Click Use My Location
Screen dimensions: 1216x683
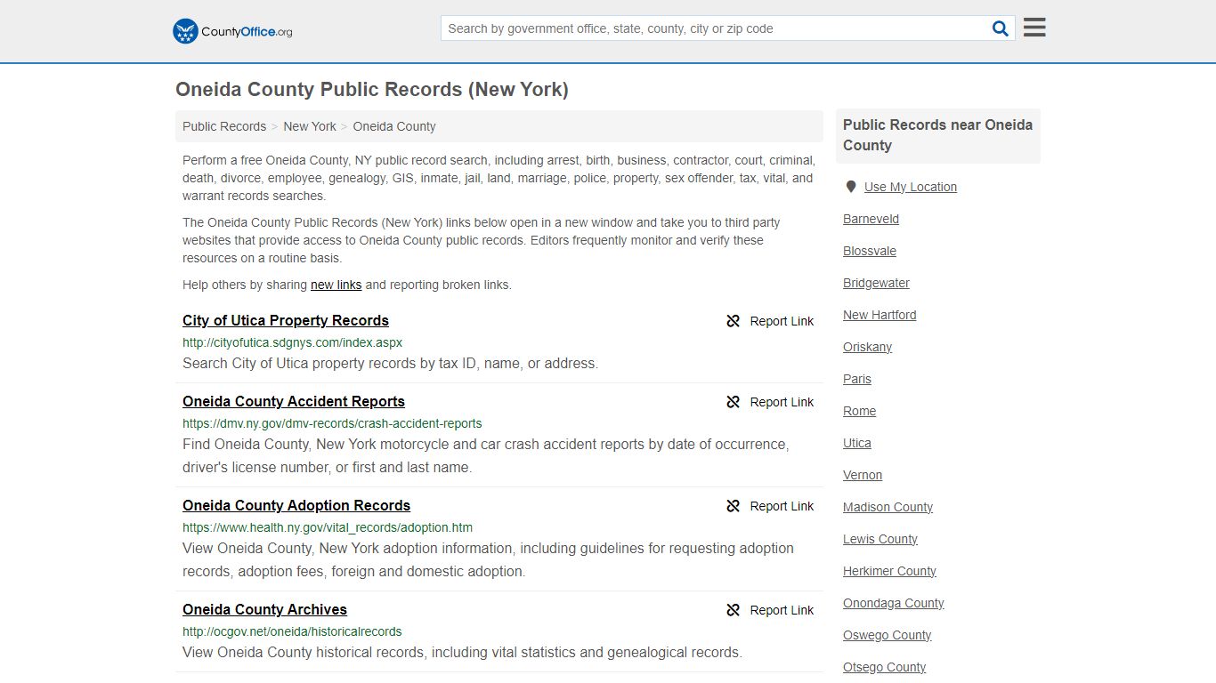click(x=911, y=187)
